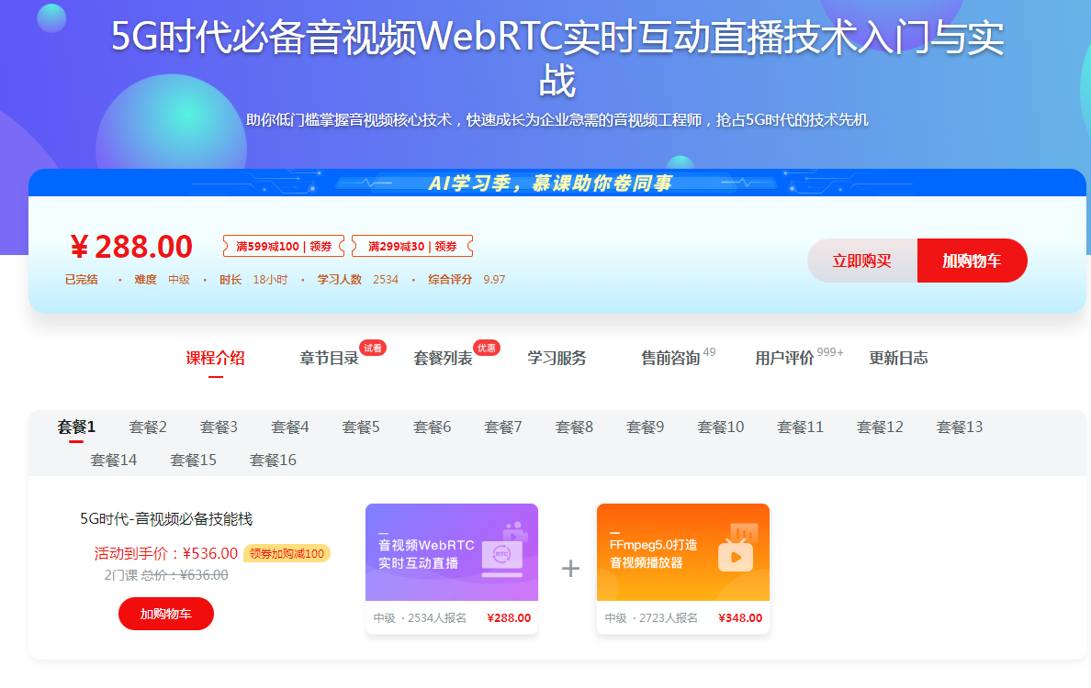Image resolution: width=1091 pixels, height=688 pixels.
Task: Open the 更新日志 tab
Action: tap(898, 359)
